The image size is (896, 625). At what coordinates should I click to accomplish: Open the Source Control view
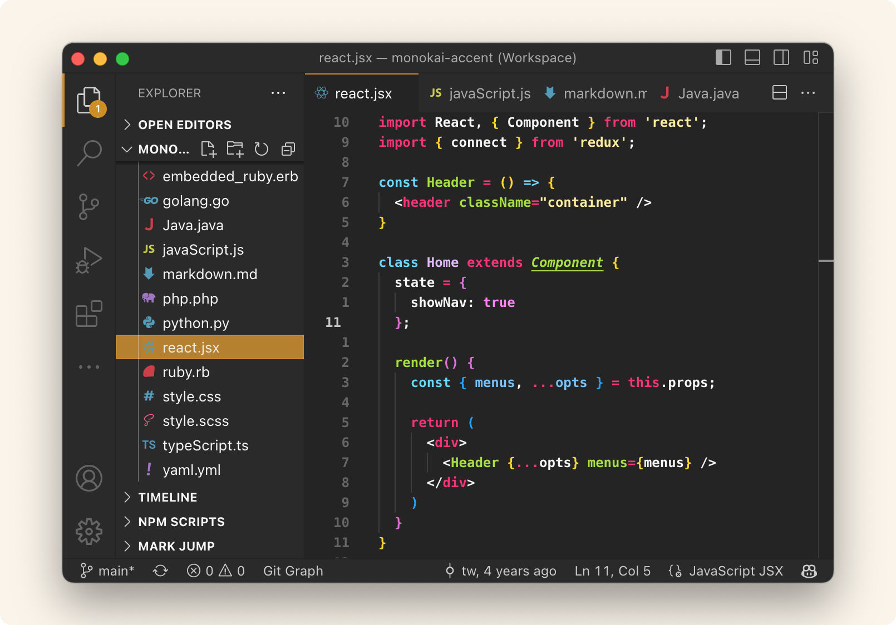coord(89,206)
